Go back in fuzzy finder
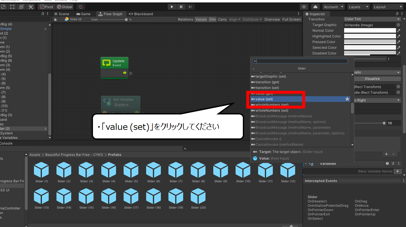 point(254,69)
